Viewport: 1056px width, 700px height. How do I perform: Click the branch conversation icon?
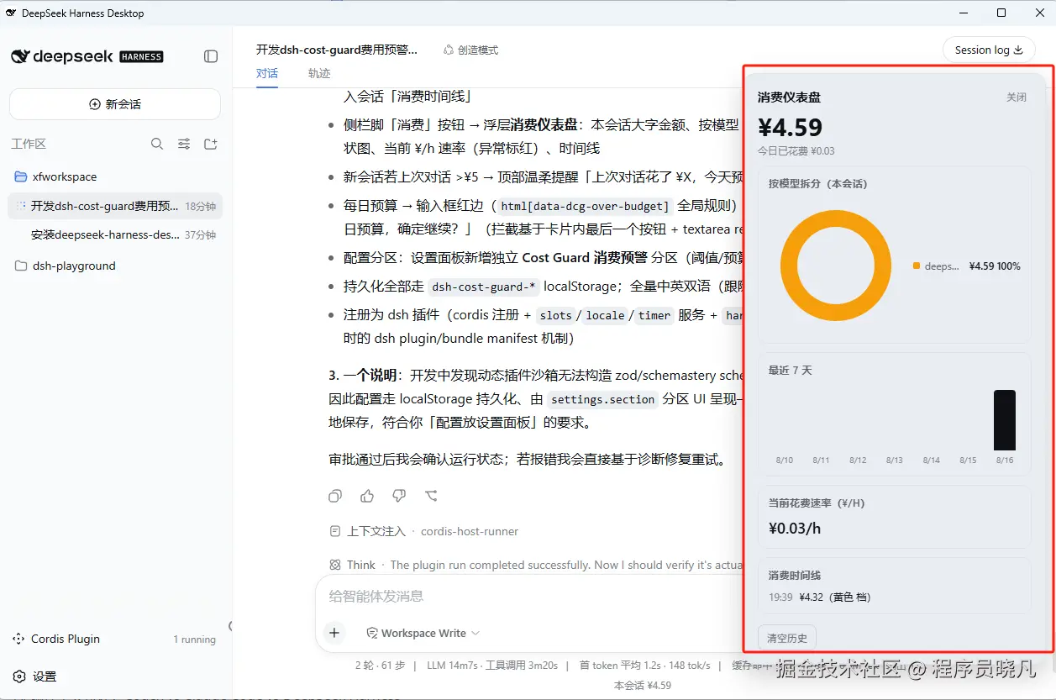(x=431, y=496)
